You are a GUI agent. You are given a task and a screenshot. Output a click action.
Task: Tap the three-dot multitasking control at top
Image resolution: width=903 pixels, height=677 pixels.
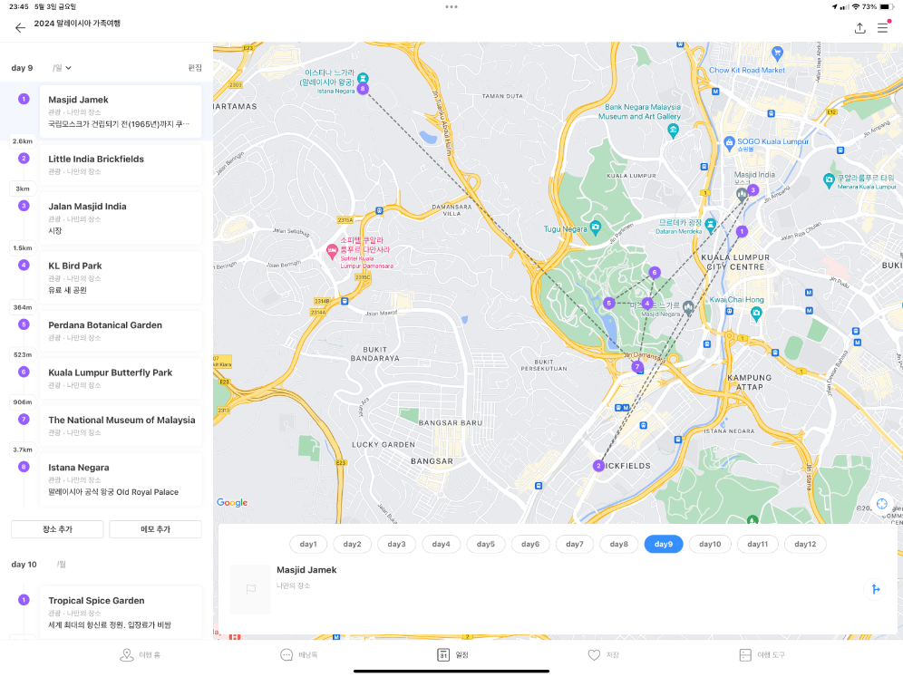451,7
